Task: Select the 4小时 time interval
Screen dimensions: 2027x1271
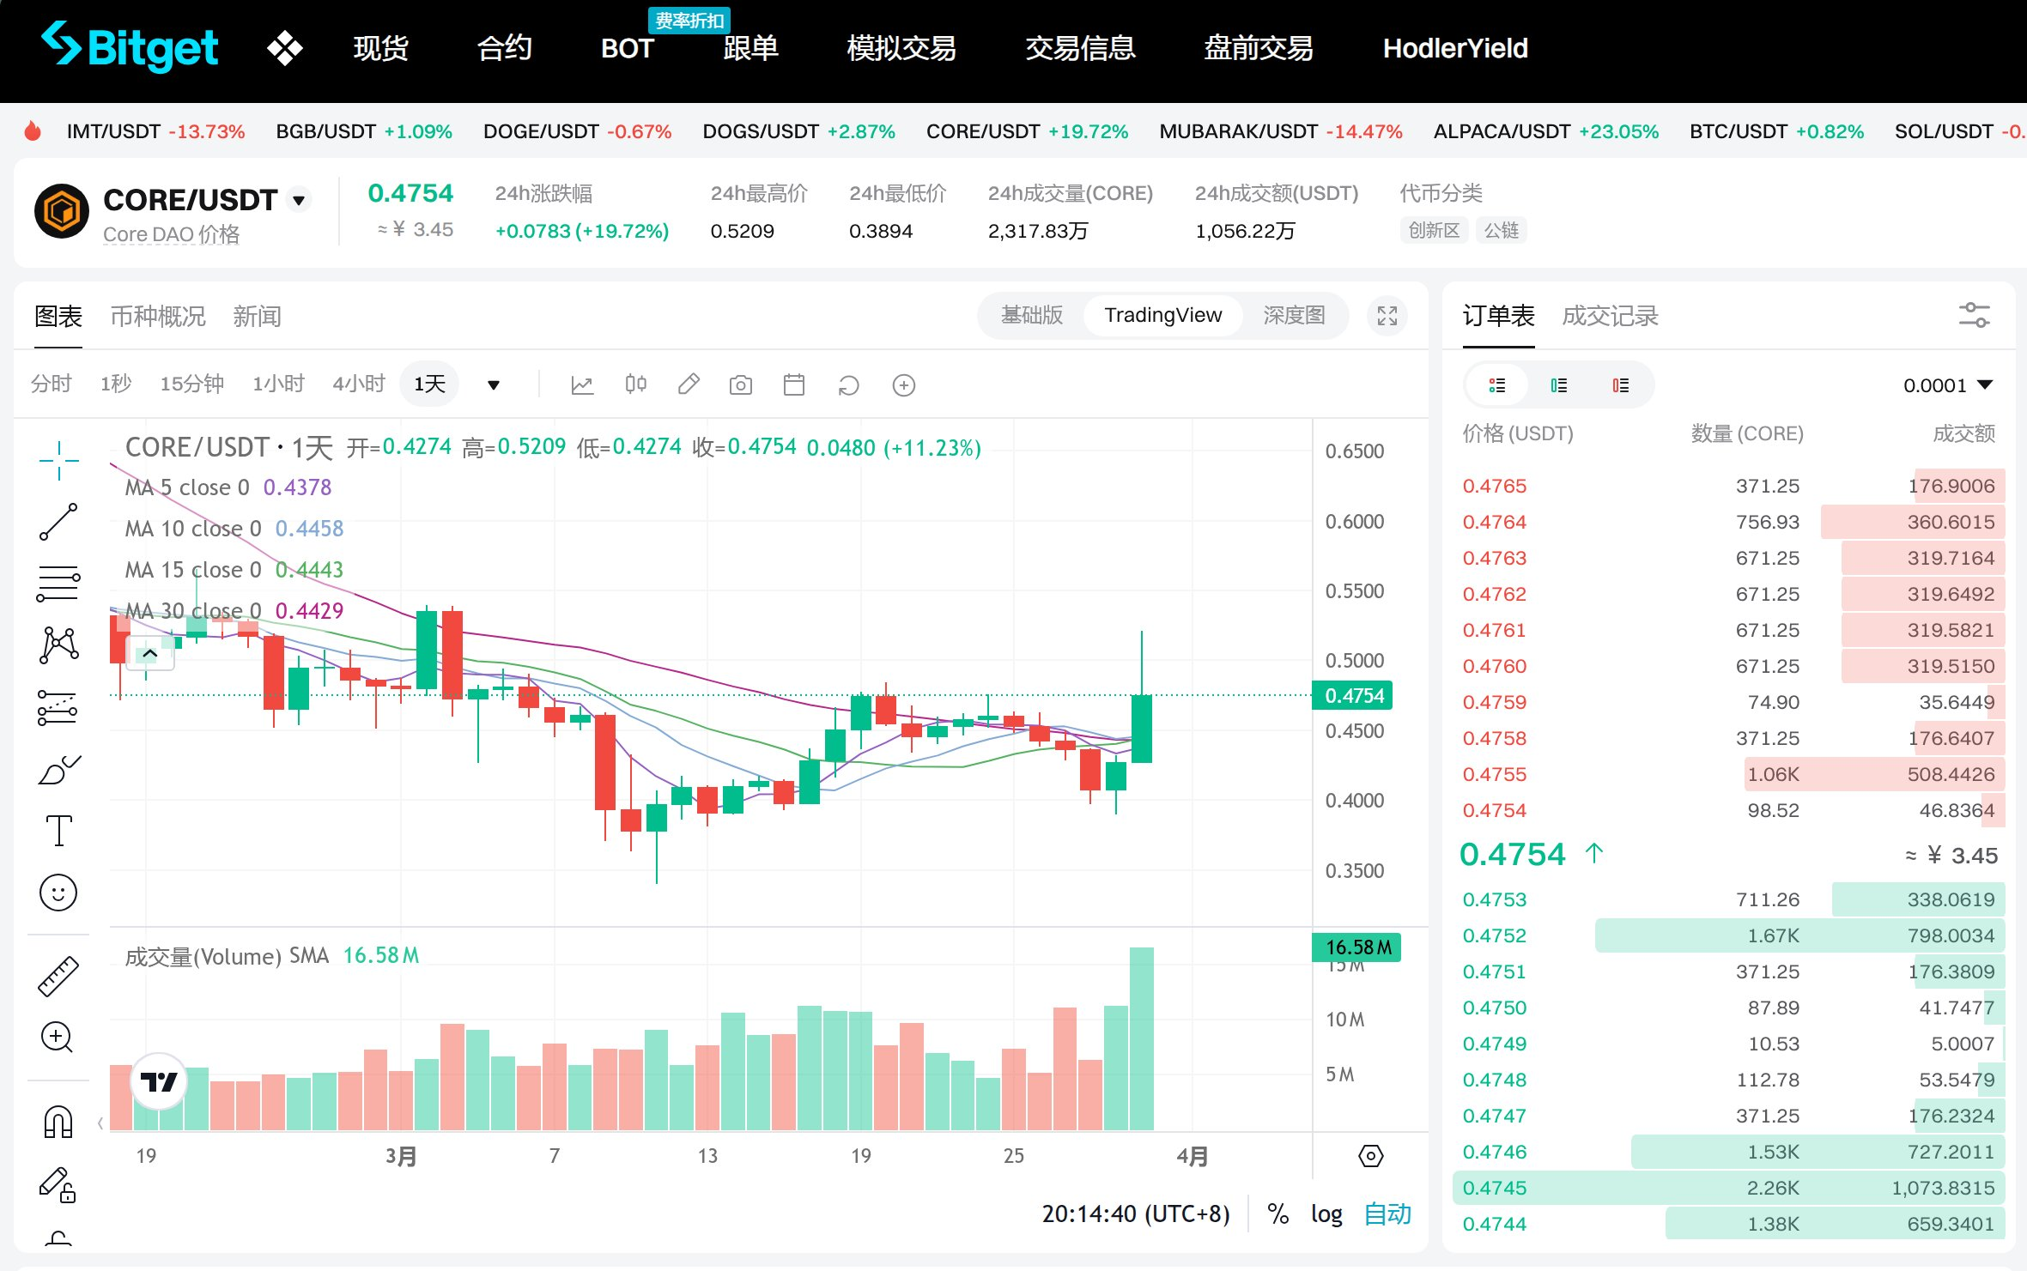Action: pyautogui.click(x=358, y=384)
